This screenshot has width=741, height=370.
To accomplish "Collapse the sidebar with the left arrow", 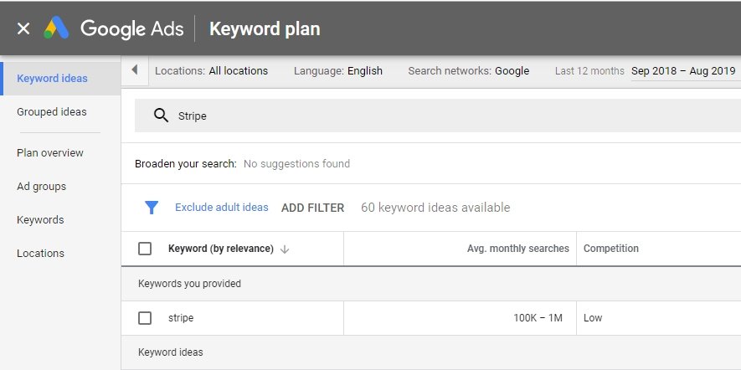I will 135,70.
